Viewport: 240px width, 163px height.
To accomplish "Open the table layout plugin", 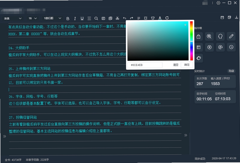I will click(199, 47).
